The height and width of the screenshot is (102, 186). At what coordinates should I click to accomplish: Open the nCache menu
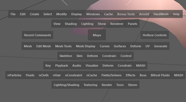click(92, 75)
